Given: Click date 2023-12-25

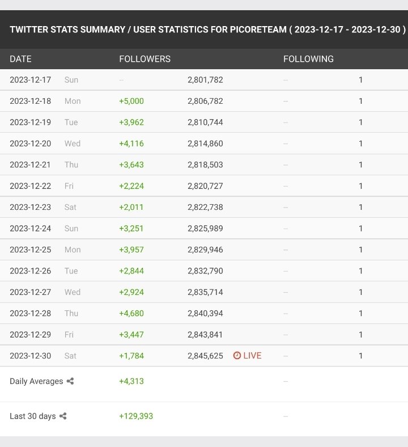Looking at the screenshot, I should coord(30,250).
